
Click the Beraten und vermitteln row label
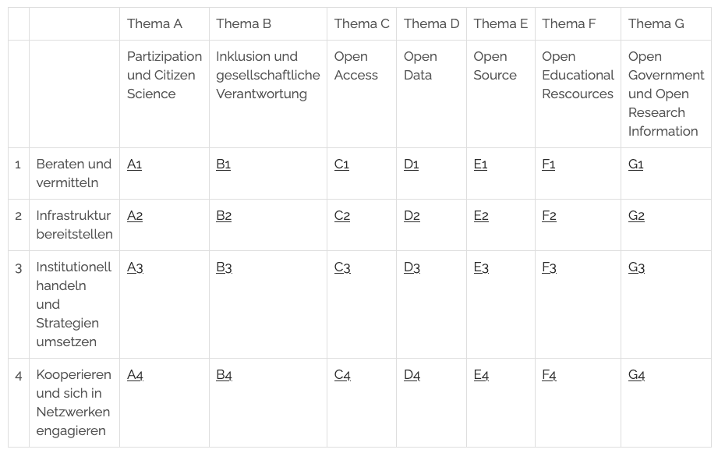point(73,173)
